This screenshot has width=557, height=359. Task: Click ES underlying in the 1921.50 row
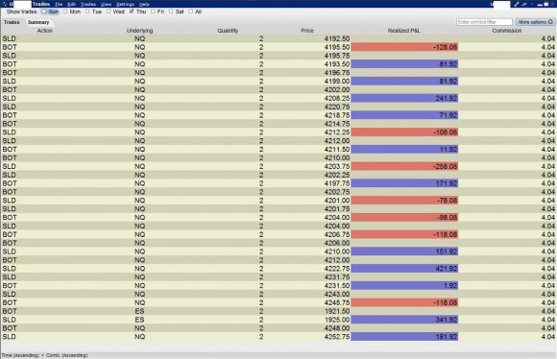click(x=139, y=311)
